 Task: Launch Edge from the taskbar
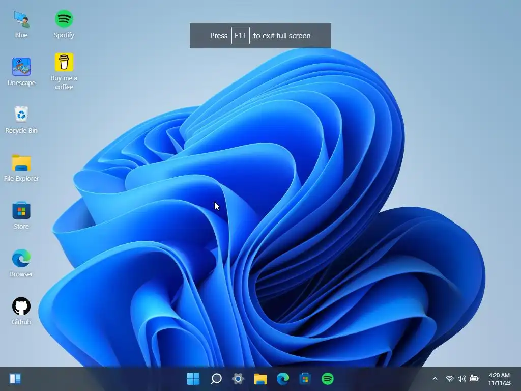[283, 379]
